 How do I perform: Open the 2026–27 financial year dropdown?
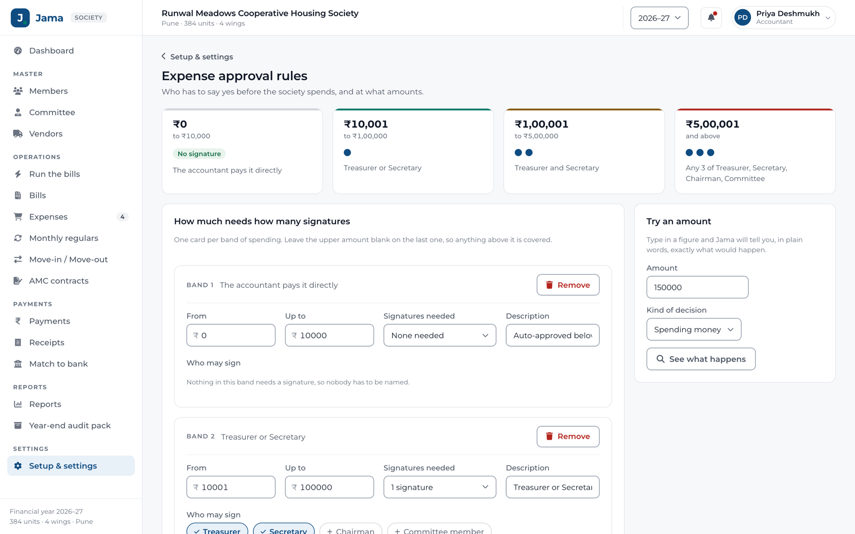coord(659,18)
